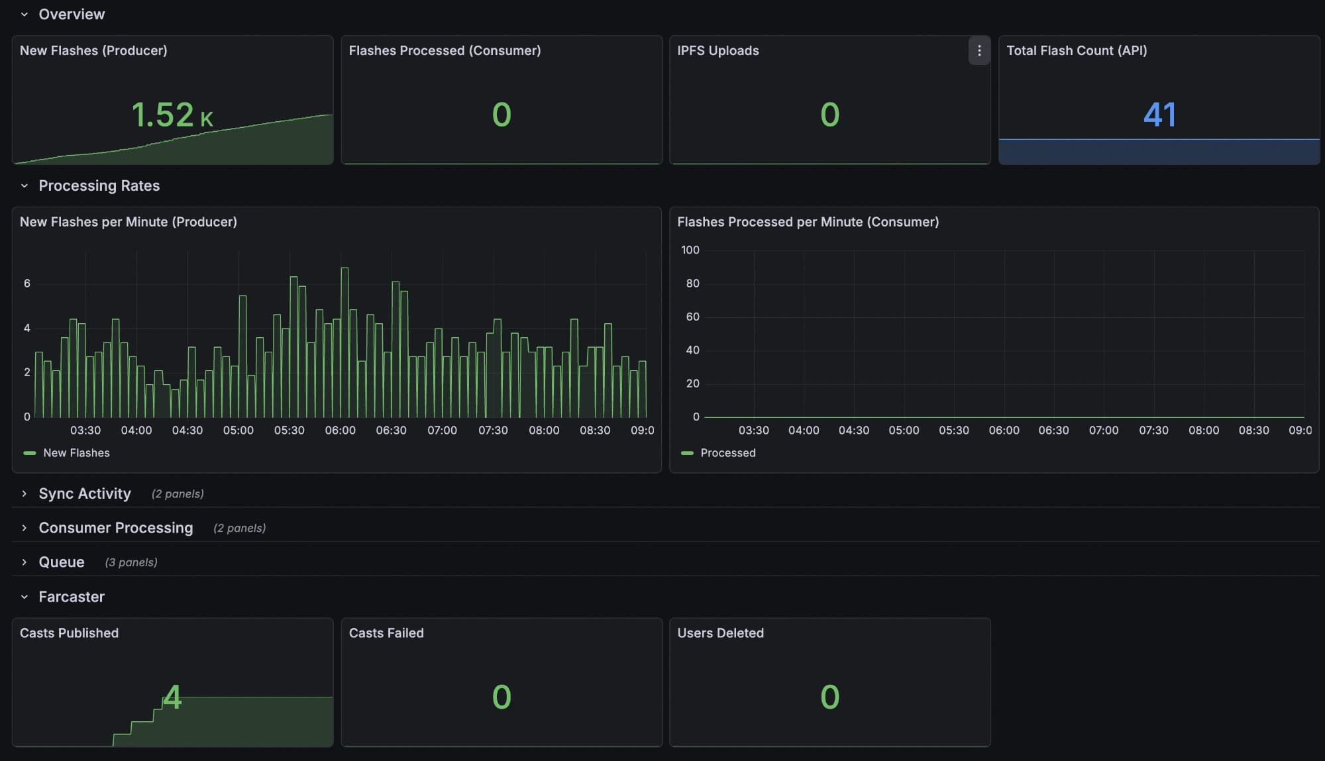Image resolution: width=1325 pixels, height=761 pixels.
Task: Click the New Flashes (Producer) panel title
Action: pos(93,50)
